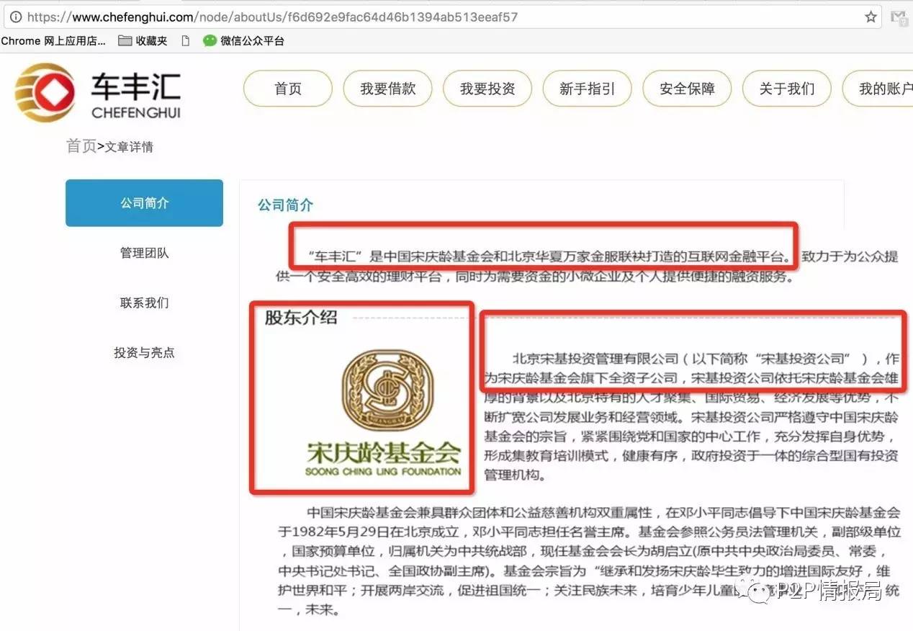This screenshot has width=913, height=631.
Task: Click the 车丰汇 CHEFENGHUI logo
Action: coord(98,92)
